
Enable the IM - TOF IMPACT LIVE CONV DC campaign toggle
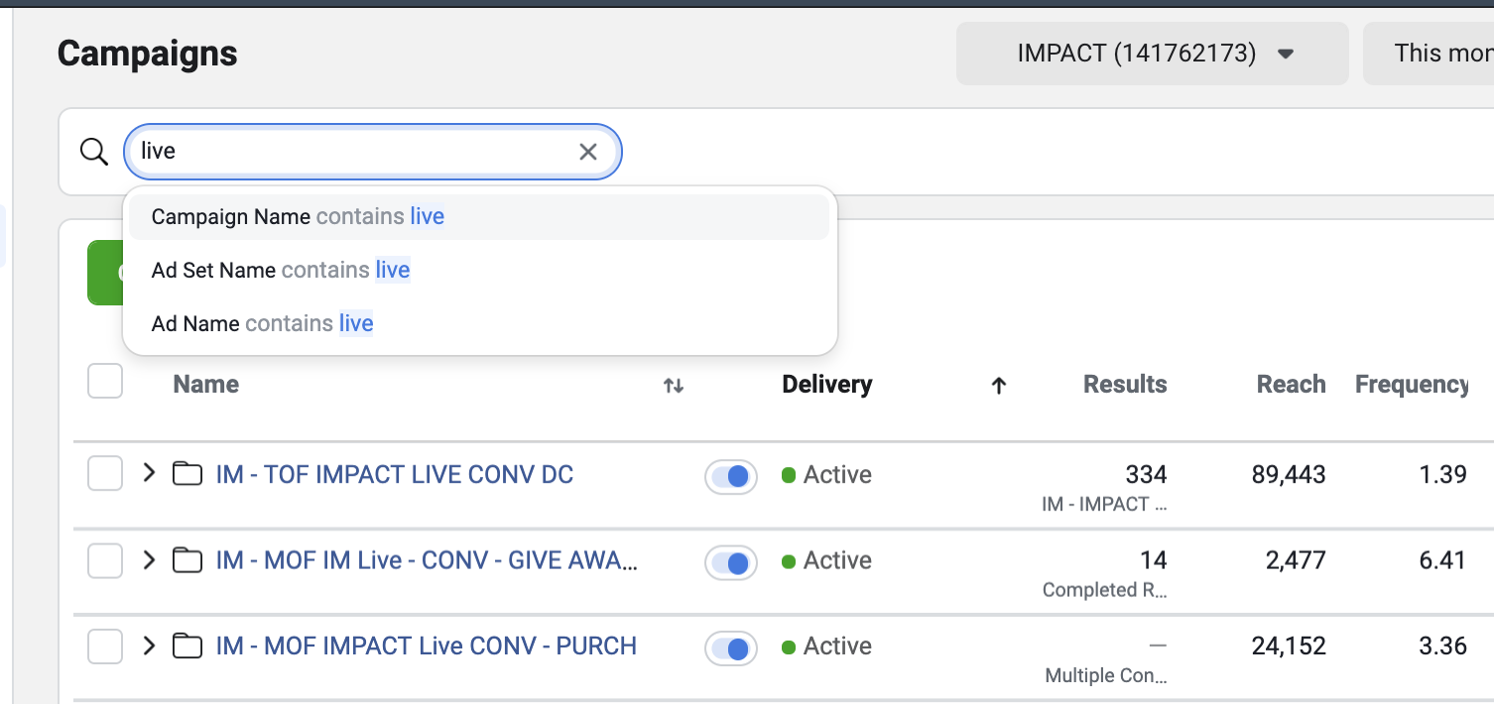(730, 476)
